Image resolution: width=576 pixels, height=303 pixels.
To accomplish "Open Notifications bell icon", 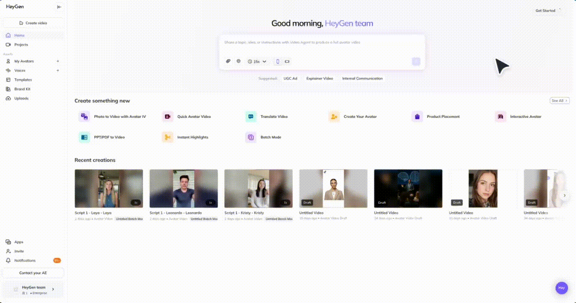I will pyautogui.click(x=8, y=260).
